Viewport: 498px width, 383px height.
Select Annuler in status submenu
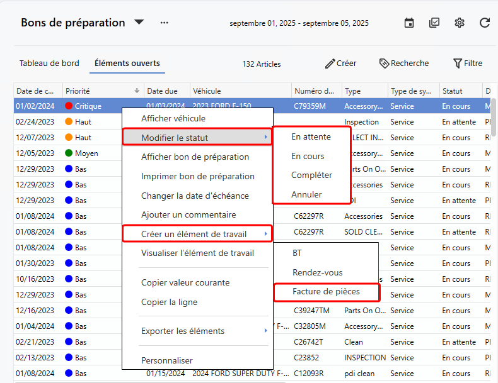[306, 194]
